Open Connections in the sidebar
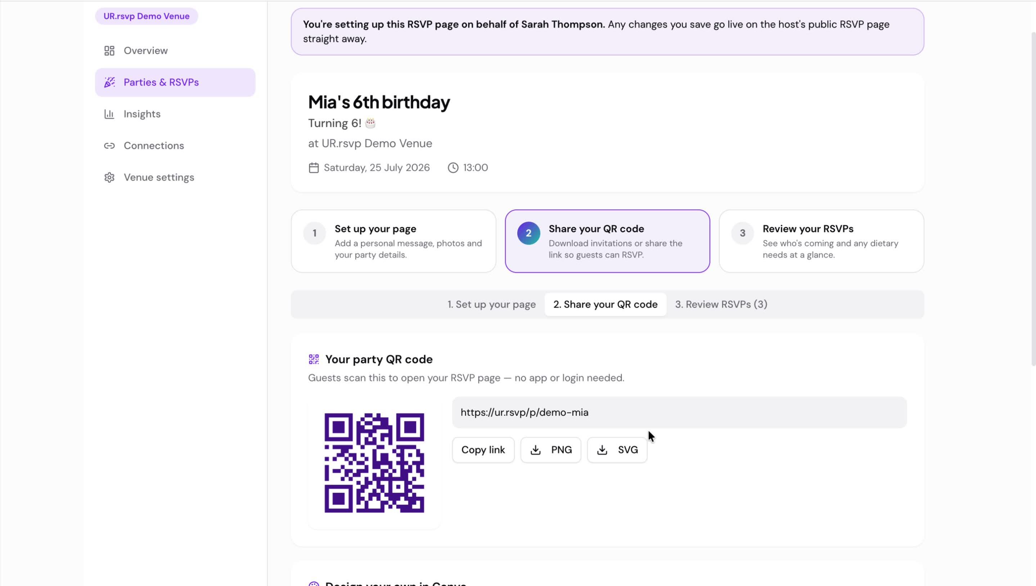The height and width of the screenshot is (586, 1036). 175,146
